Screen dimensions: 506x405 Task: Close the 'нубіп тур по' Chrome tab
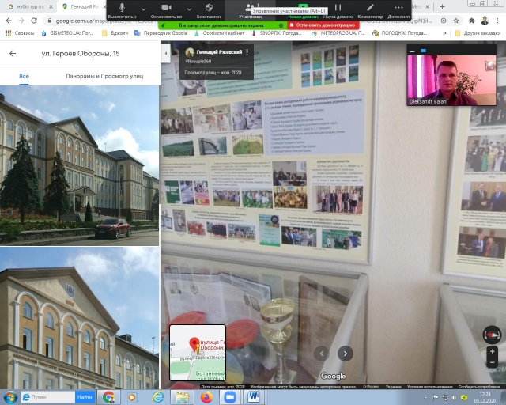click(x=51, y=6)
